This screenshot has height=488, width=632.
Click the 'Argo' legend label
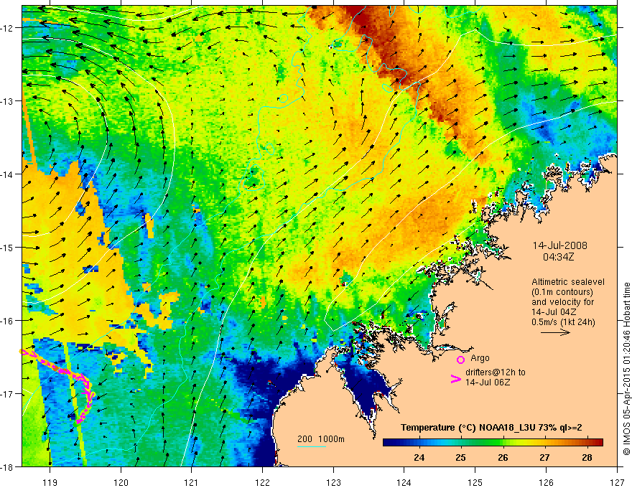tap(480, 358)
